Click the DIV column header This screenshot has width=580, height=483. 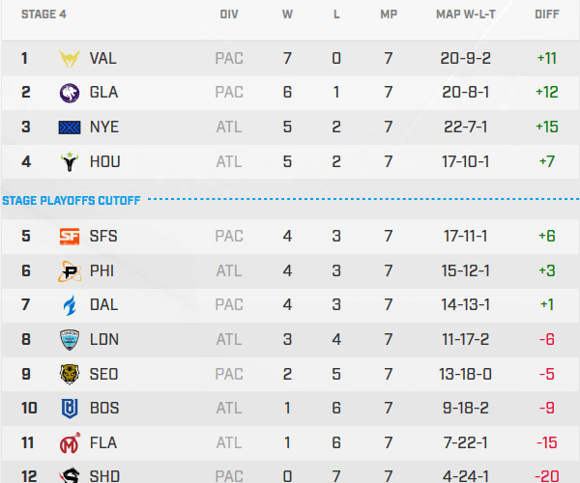click(x=229, y=15)
